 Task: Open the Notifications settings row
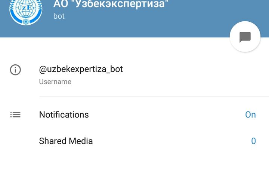[x=134, y=115]
